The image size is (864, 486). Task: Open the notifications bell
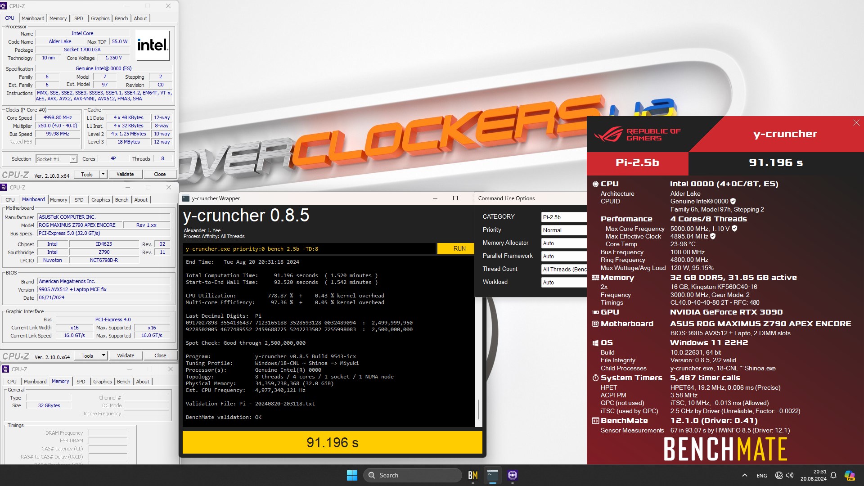pyautogui.click(x=833, y=475)
